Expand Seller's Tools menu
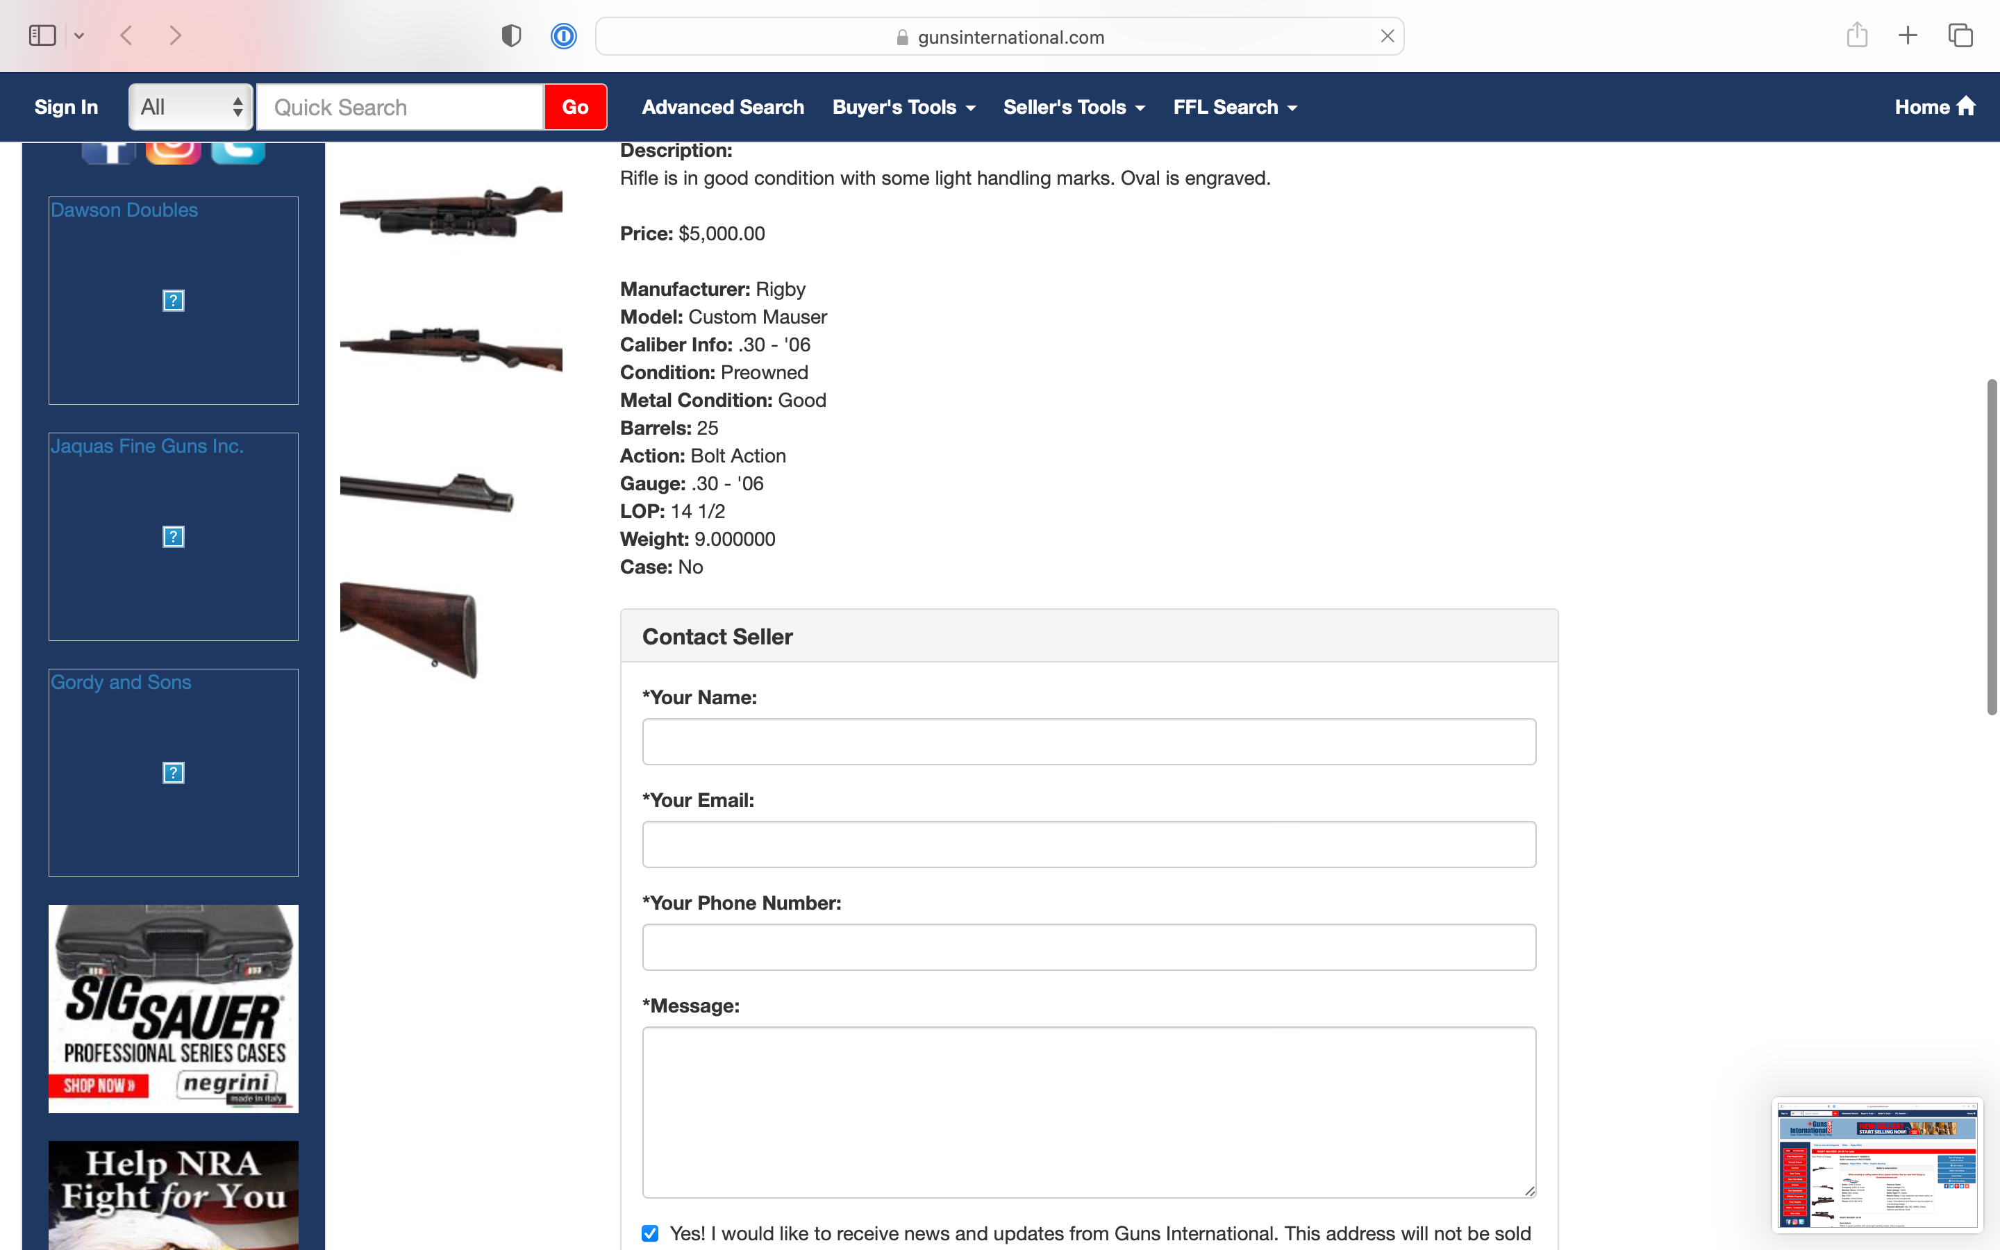This screenshot has height=1250, width=2000. click(1074, 107)
